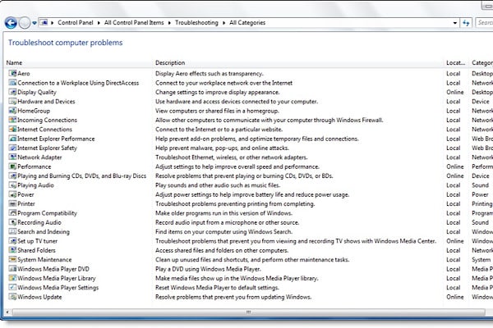Screen dimensions: 493x328
Task: Click 'Local' in the Power row
Action: [x=454, y=194]
